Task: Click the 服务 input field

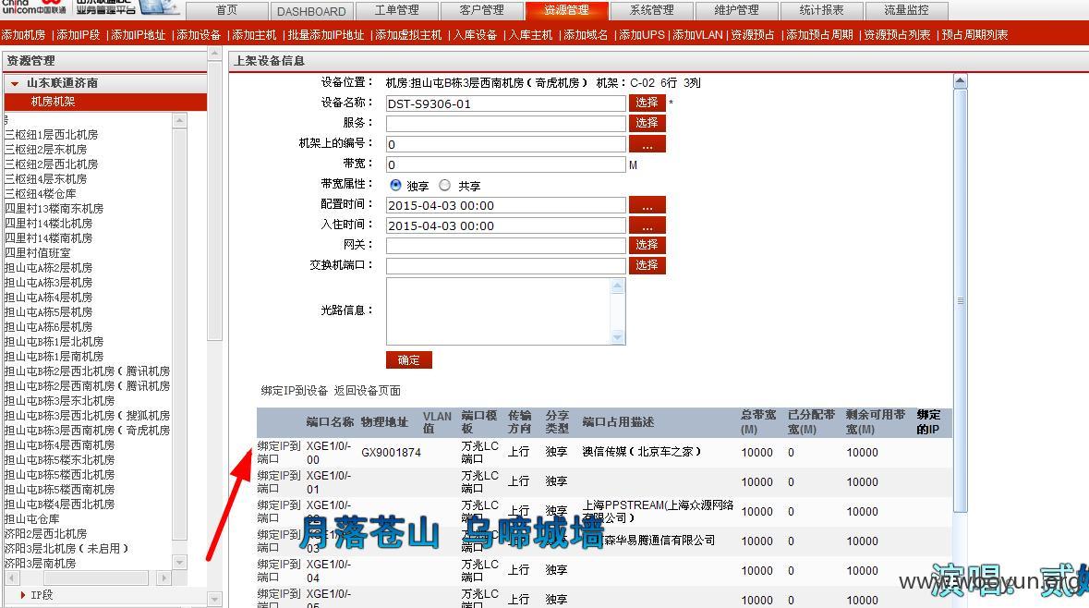Action: (x=505, y=124)
